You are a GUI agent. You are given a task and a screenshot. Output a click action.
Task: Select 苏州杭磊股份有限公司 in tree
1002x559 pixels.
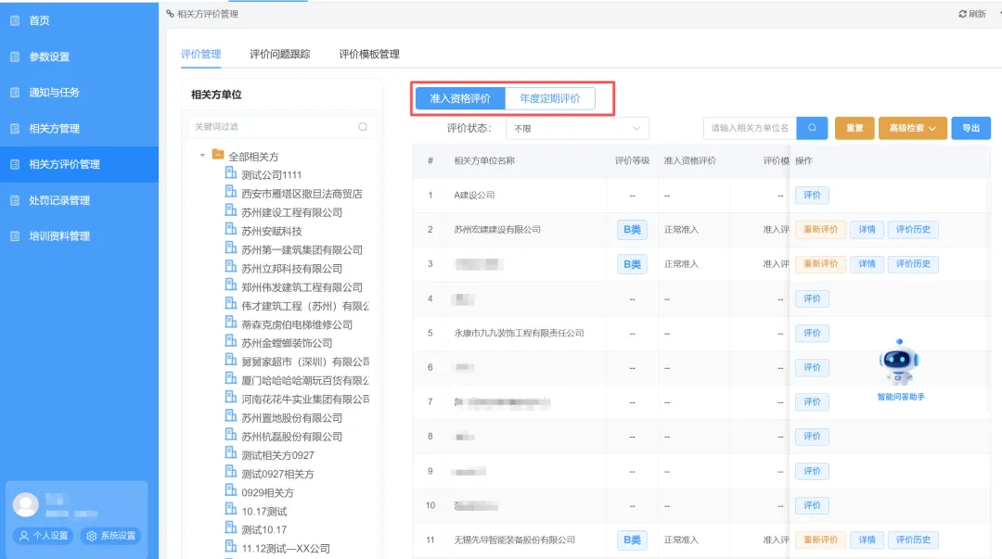pyautogui.click(x=291, y=437)
